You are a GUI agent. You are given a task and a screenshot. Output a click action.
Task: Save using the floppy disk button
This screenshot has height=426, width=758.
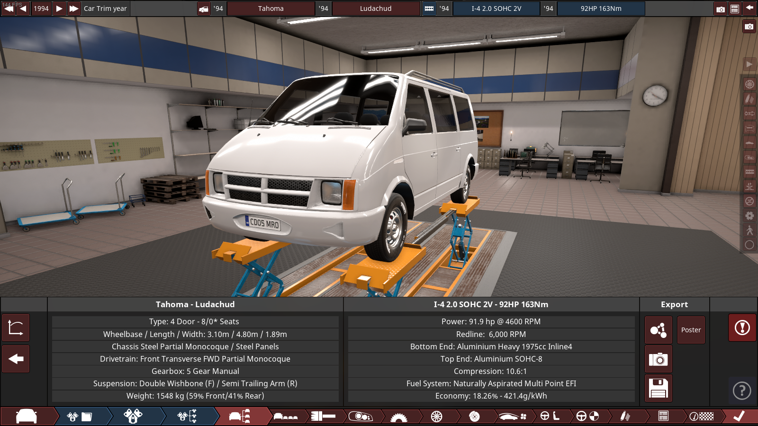click(x=659, y=389)
